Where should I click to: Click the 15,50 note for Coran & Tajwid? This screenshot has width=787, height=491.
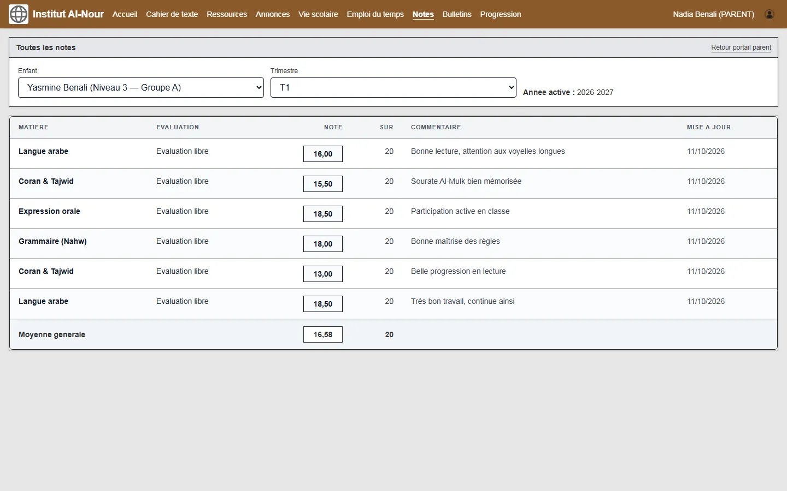point(323,184)
